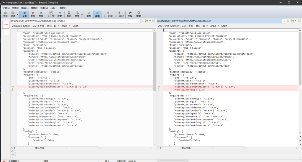Open the 文件(F) menu
The image size is (302, 162).
click(15, 8)
